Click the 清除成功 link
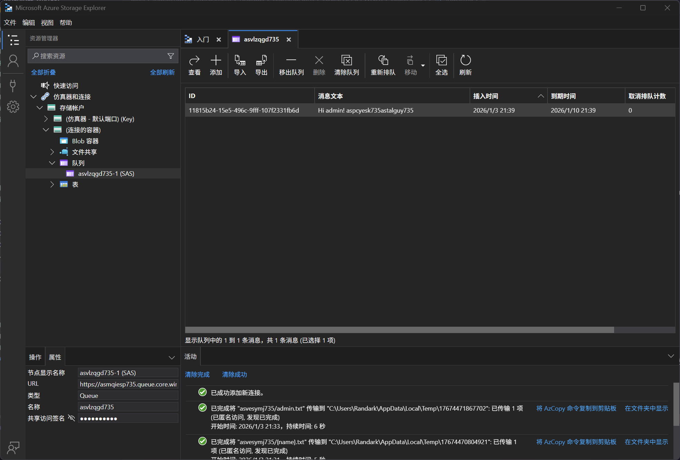 [234, 374]
